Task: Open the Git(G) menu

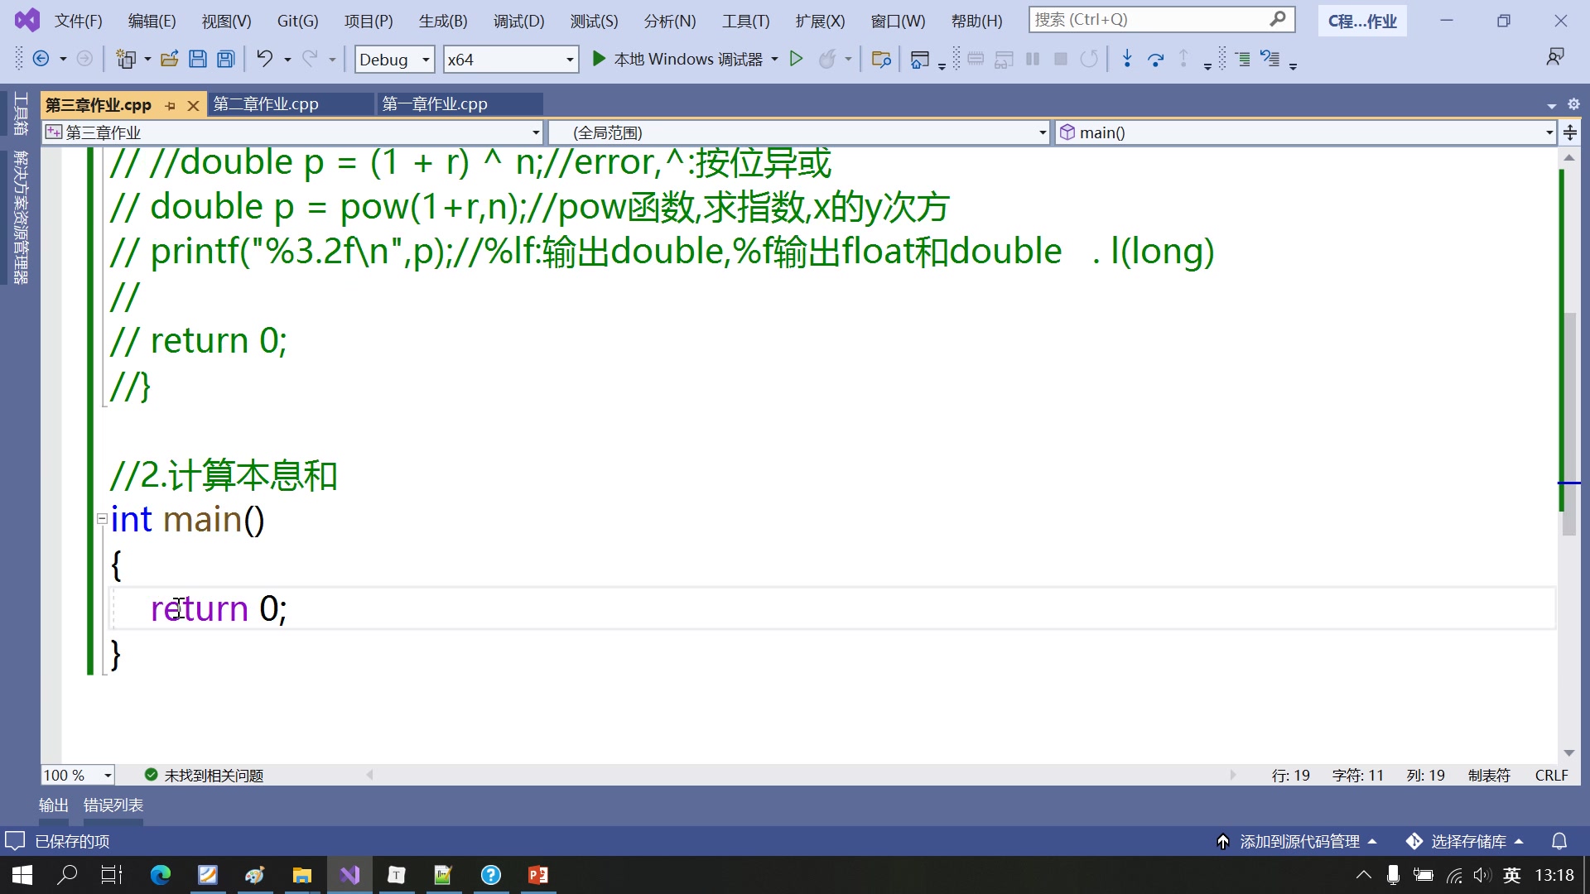Action: click(x=298, y=21)
